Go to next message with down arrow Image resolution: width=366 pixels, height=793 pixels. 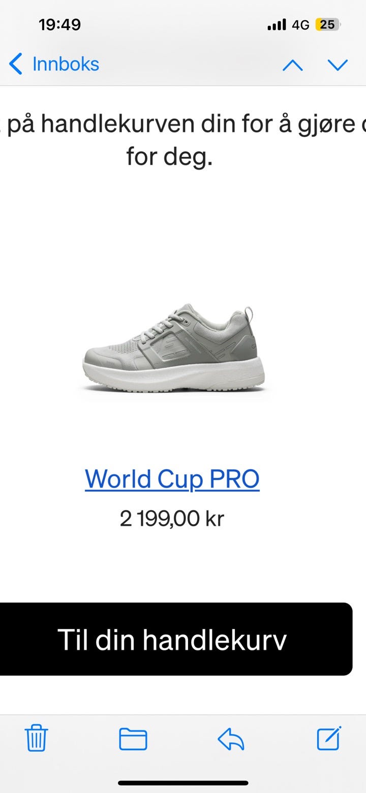pyautogui.click(x=338, y=65)
